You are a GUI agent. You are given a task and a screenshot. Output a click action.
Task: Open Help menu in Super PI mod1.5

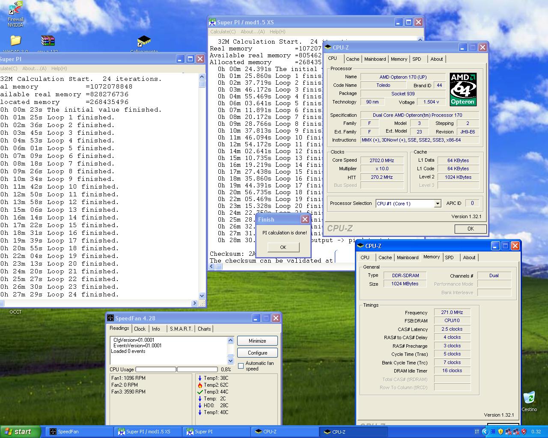click(277, 32)
